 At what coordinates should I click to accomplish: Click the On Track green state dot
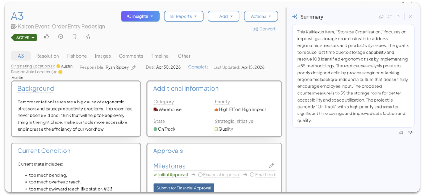[x=155, y=129]
